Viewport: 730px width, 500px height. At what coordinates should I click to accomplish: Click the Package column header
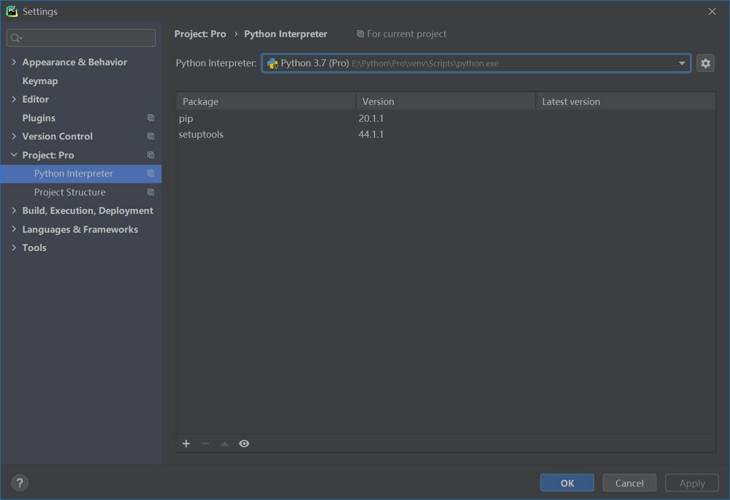point(266,101)
